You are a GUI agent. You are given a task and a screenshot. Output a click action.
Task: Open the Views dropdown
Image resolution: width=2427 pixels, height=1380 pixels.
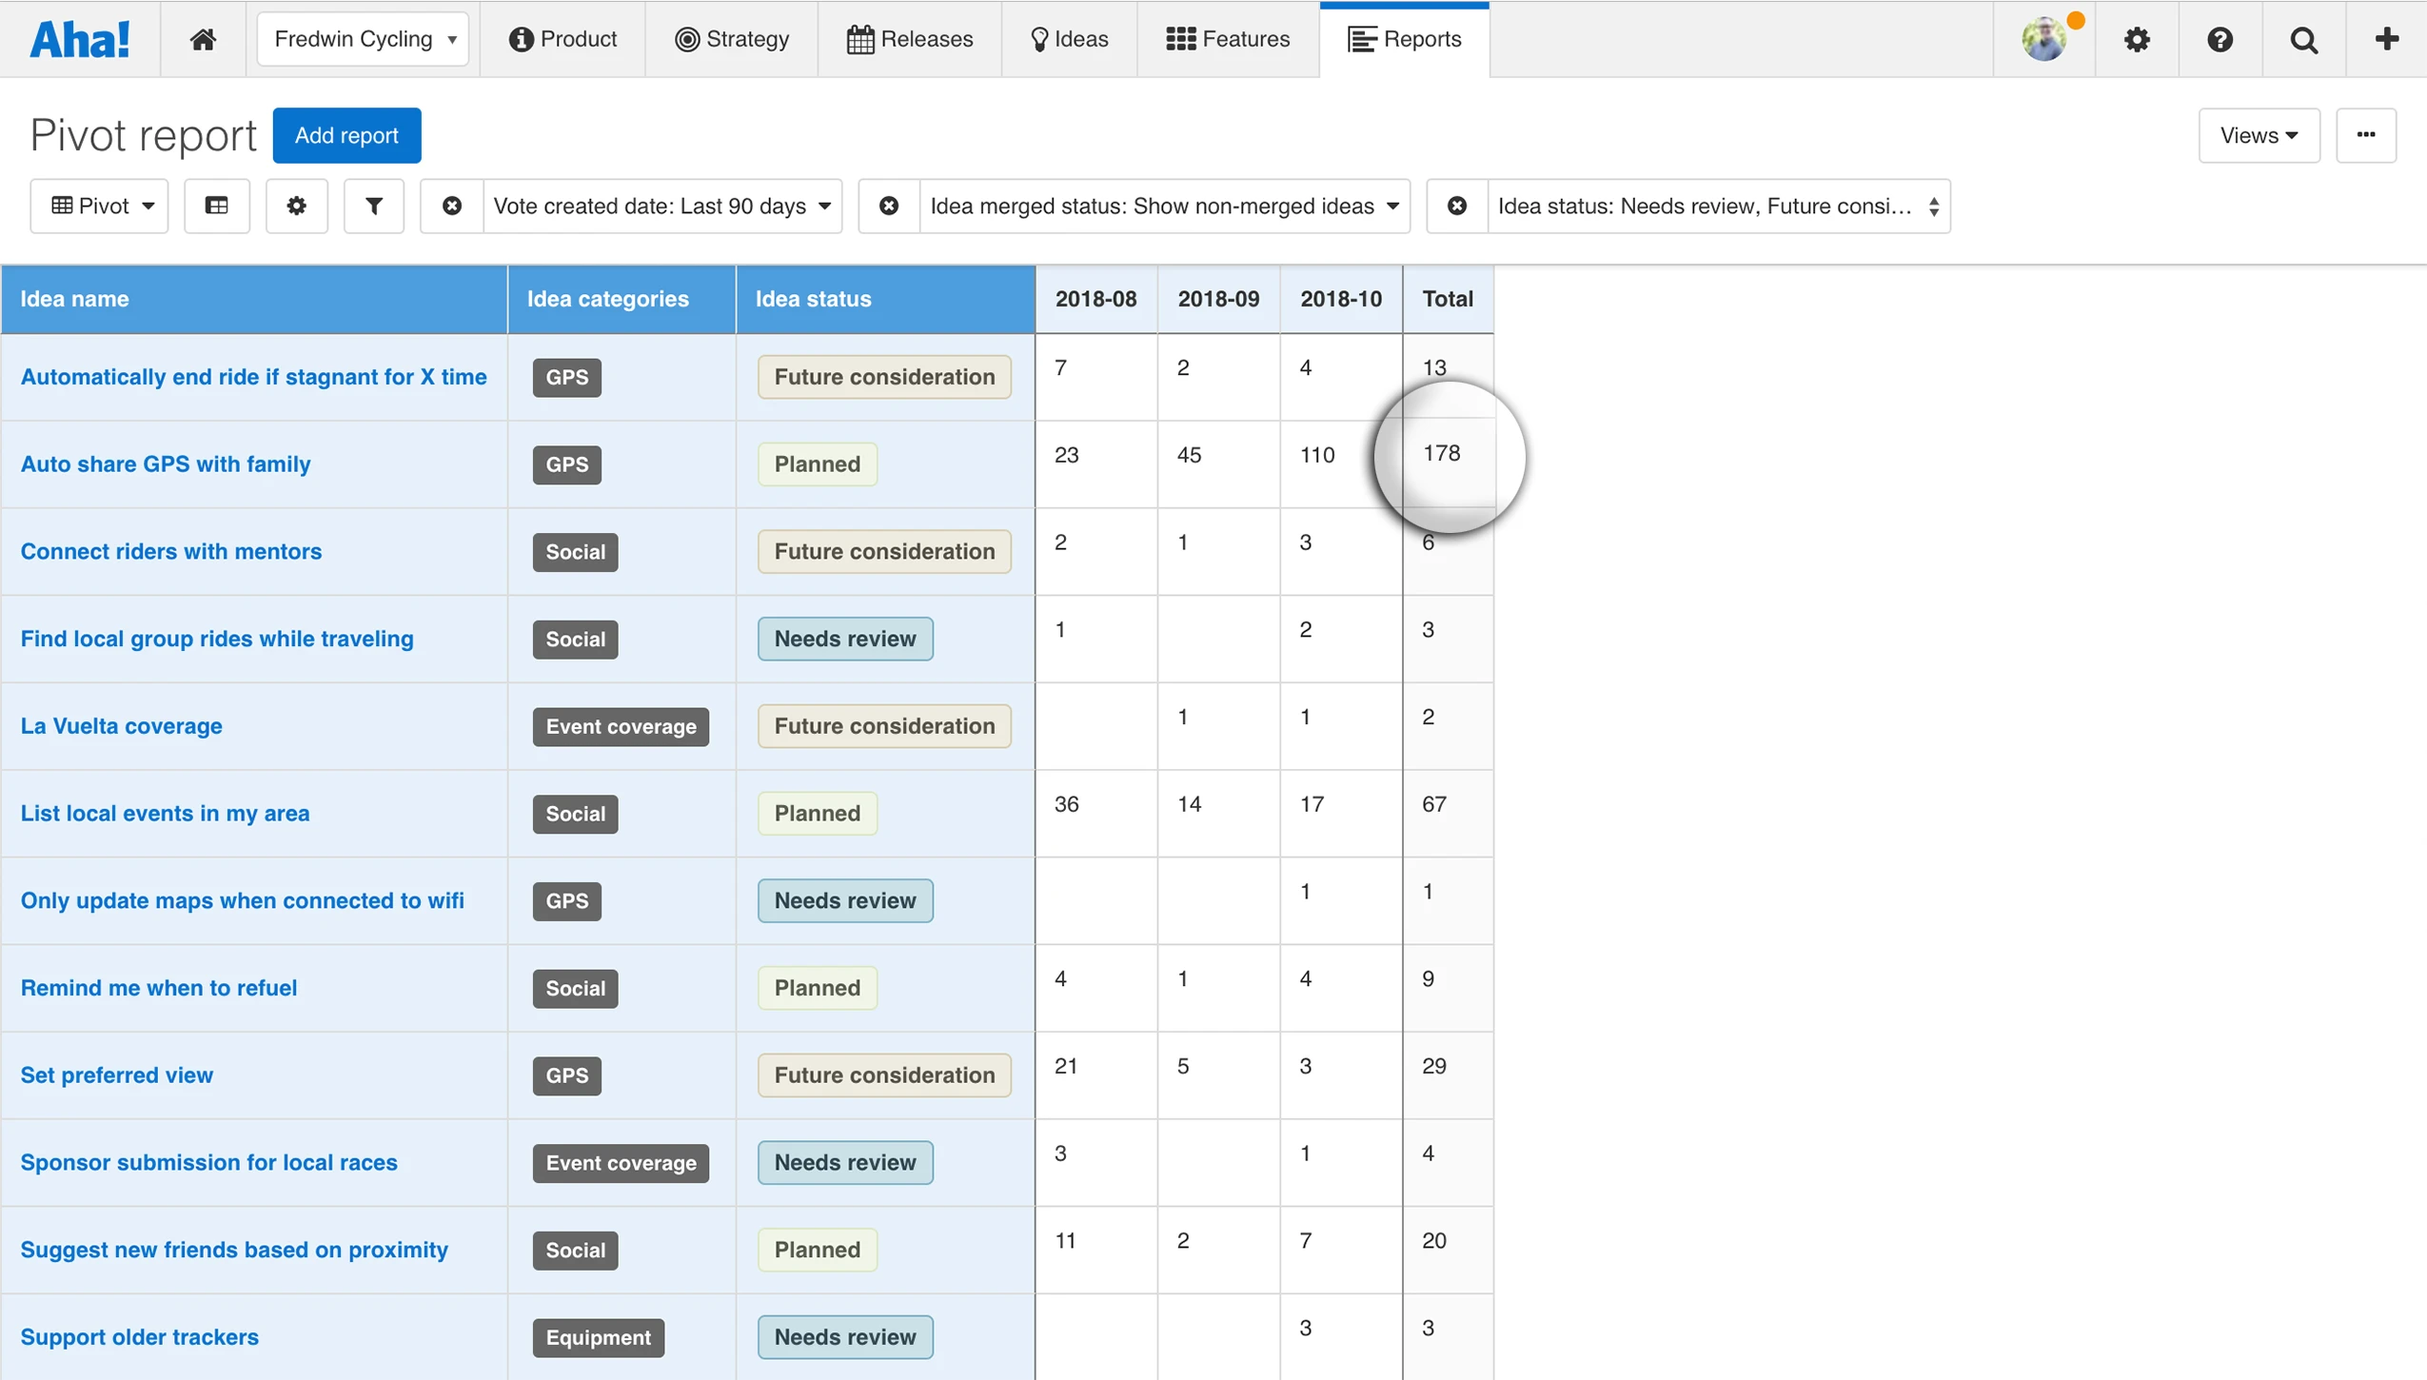point(2259,135)
